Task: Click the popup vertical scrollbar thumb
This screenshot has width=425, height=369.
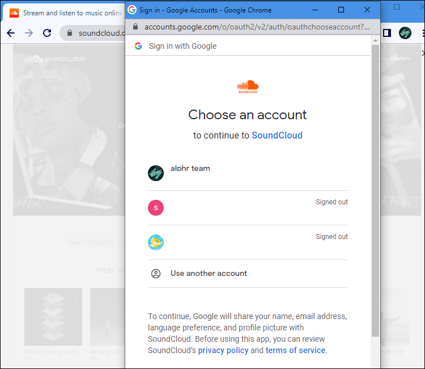Action: point(375,191)
